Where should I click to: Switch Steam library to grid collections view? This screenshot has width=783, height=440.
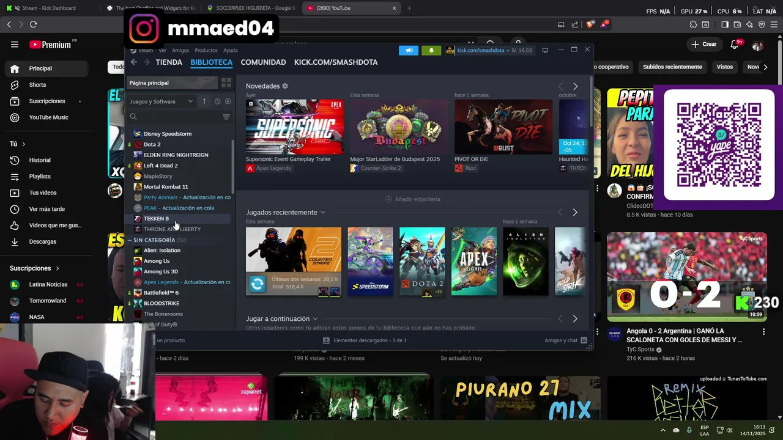226,82
